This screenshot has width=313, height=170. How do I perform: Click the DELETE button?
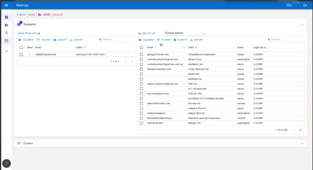[x=58, y=15]
